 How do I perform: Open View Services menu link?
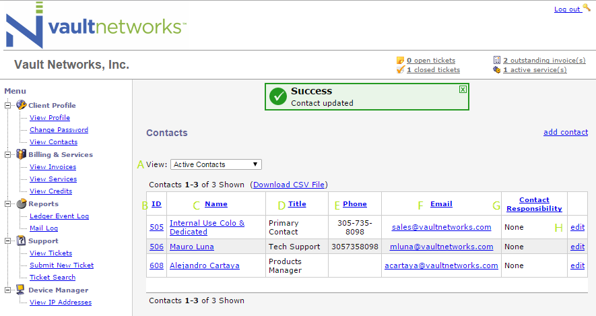(53, 179)
